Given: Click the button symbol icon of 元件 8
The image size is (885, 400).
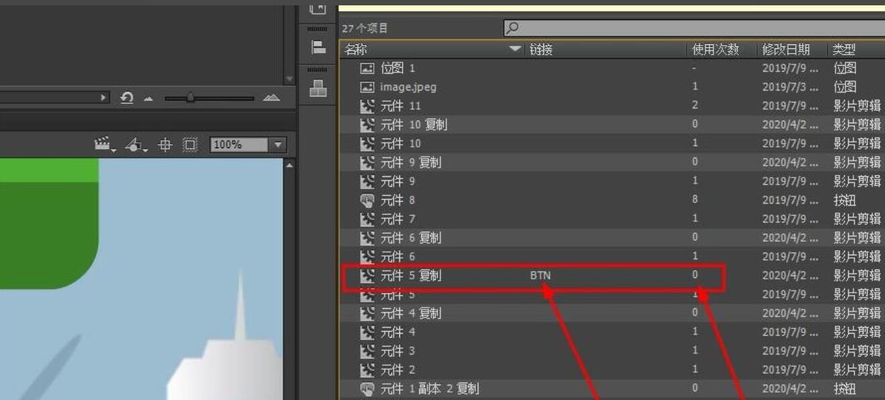Looking at the screenshot, I should [367, 200].
